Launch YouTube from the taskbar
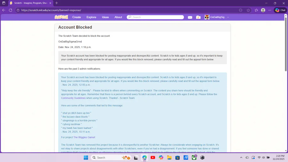Image resolution: width=288 pixels, height=162 pixels. [x=153, y=158]
